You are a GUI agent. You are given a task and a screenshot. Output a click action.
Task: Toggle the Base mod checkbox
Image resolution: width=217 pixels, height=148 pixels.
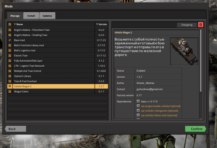[10, 40]
